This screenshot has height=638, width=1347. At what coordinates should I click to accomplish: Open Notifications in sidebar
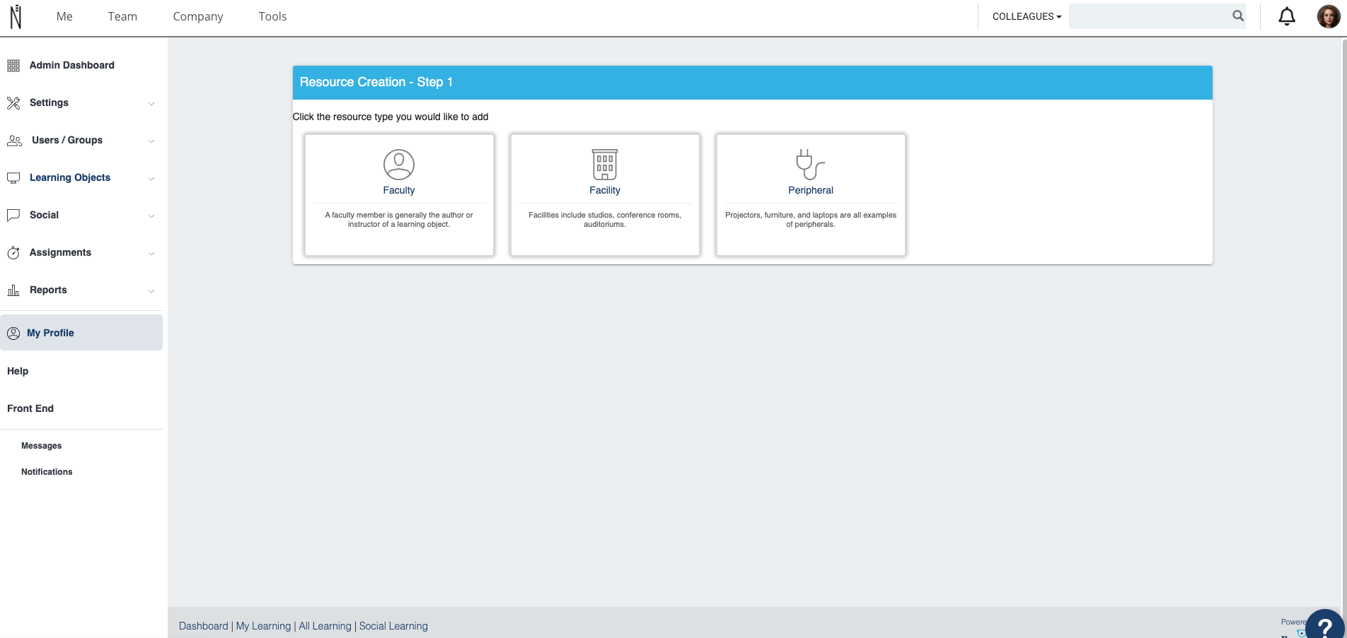[47, 472]
